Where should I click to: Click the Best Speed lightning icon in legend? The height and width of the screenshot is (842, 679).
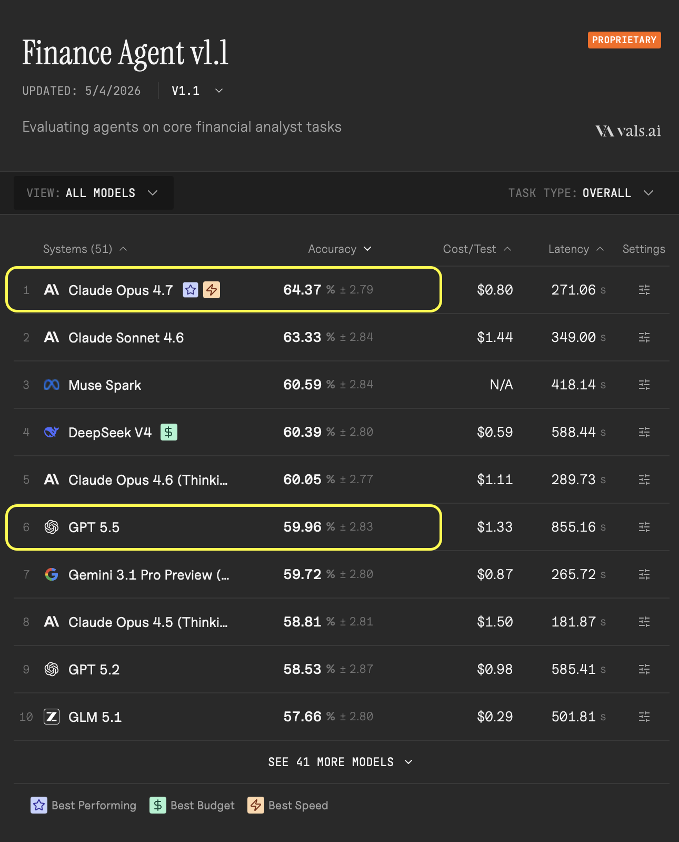click(x=256, y=805)
